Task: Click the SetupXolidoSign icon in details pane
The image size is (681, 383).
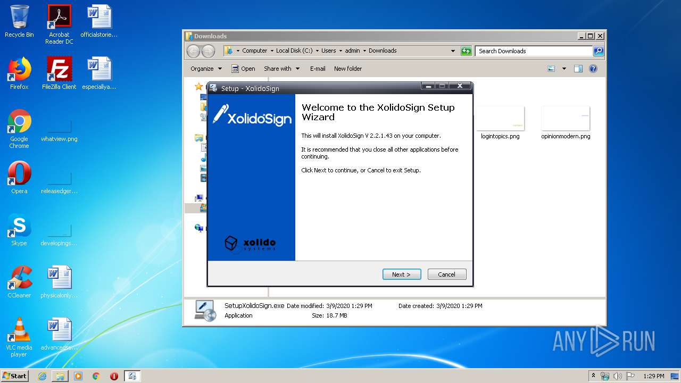Action: coord(205,311)
